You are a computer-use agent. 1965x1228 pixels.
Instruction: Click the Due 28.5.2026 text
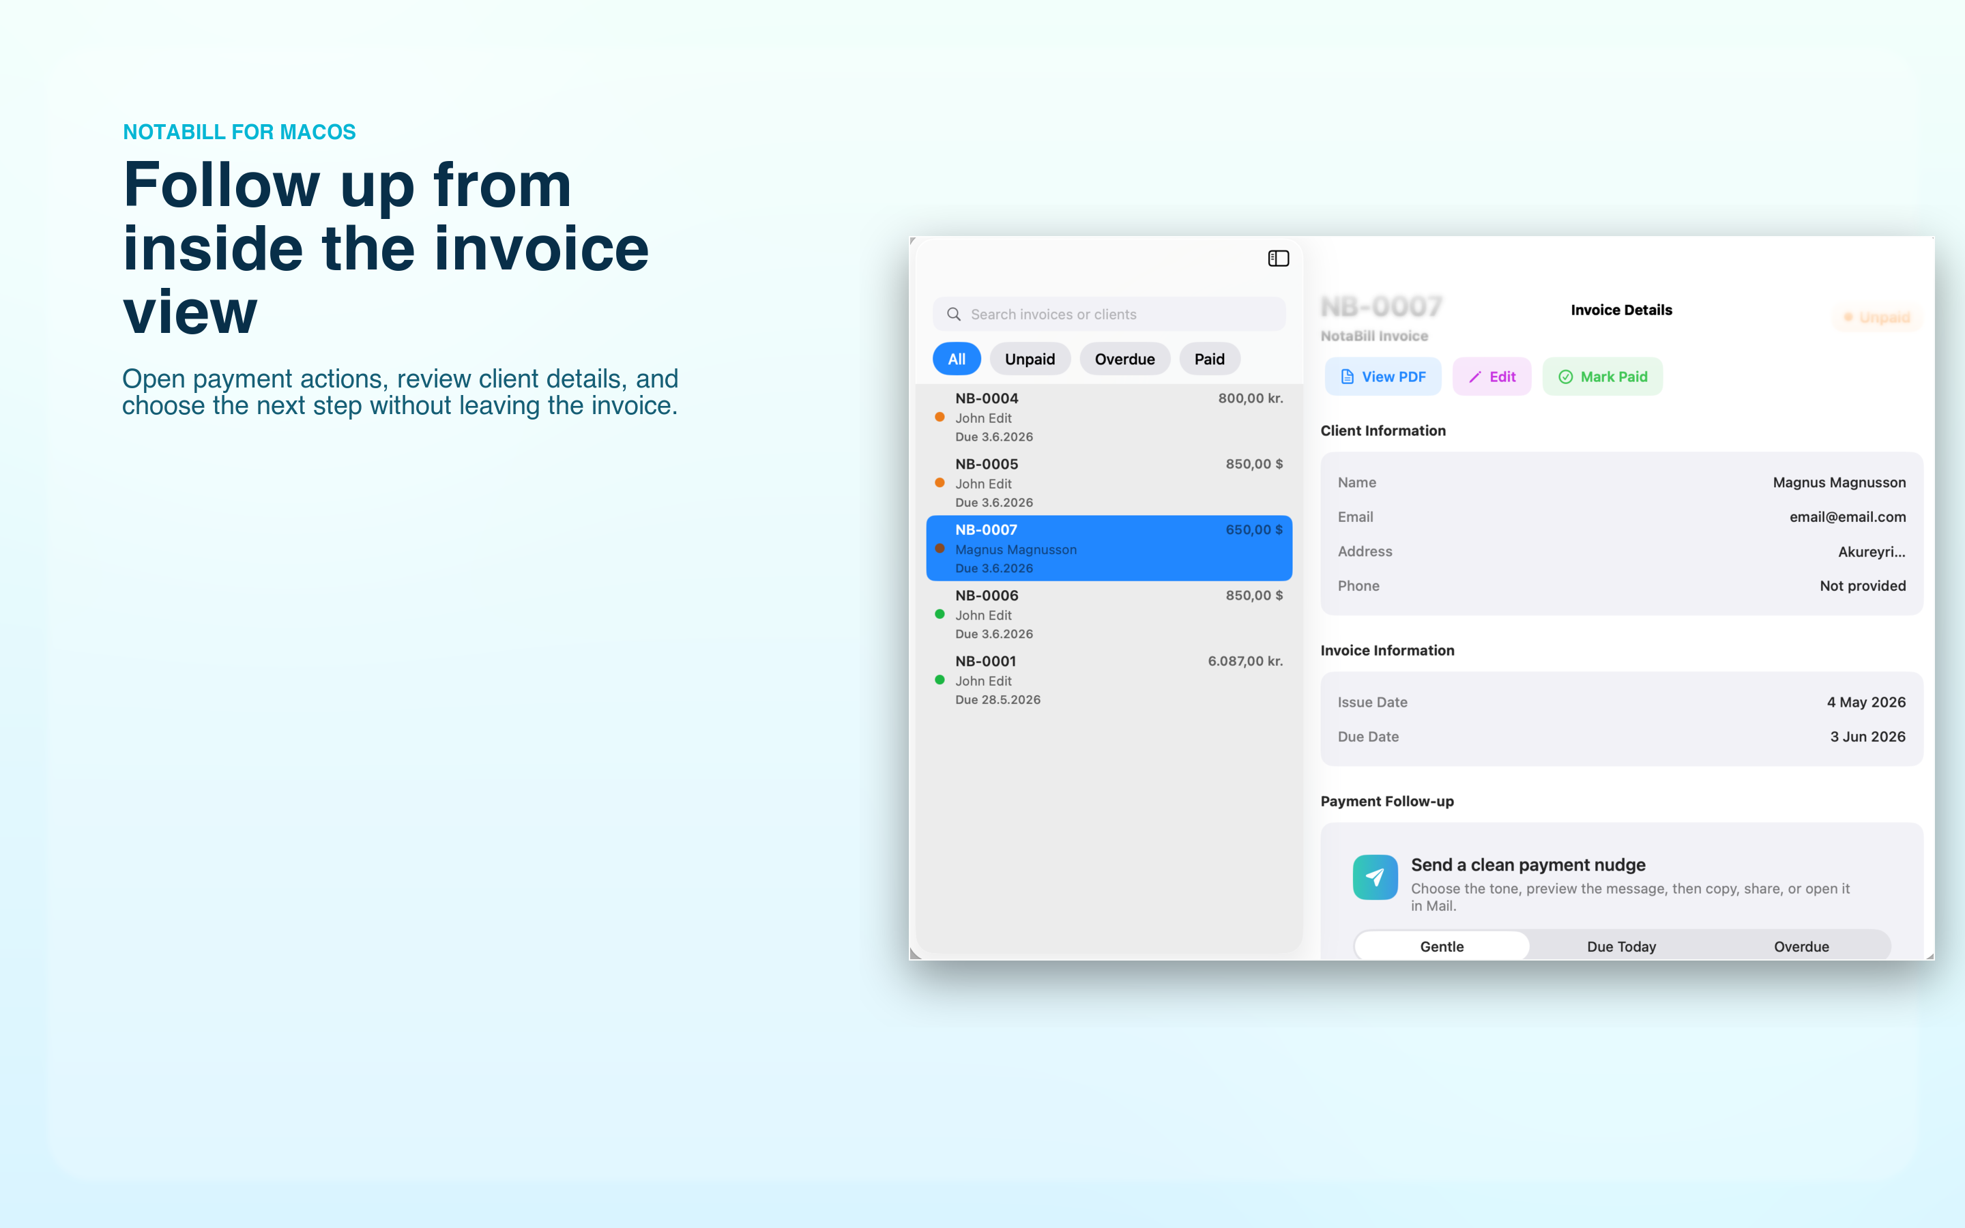(x=997, y=699)
